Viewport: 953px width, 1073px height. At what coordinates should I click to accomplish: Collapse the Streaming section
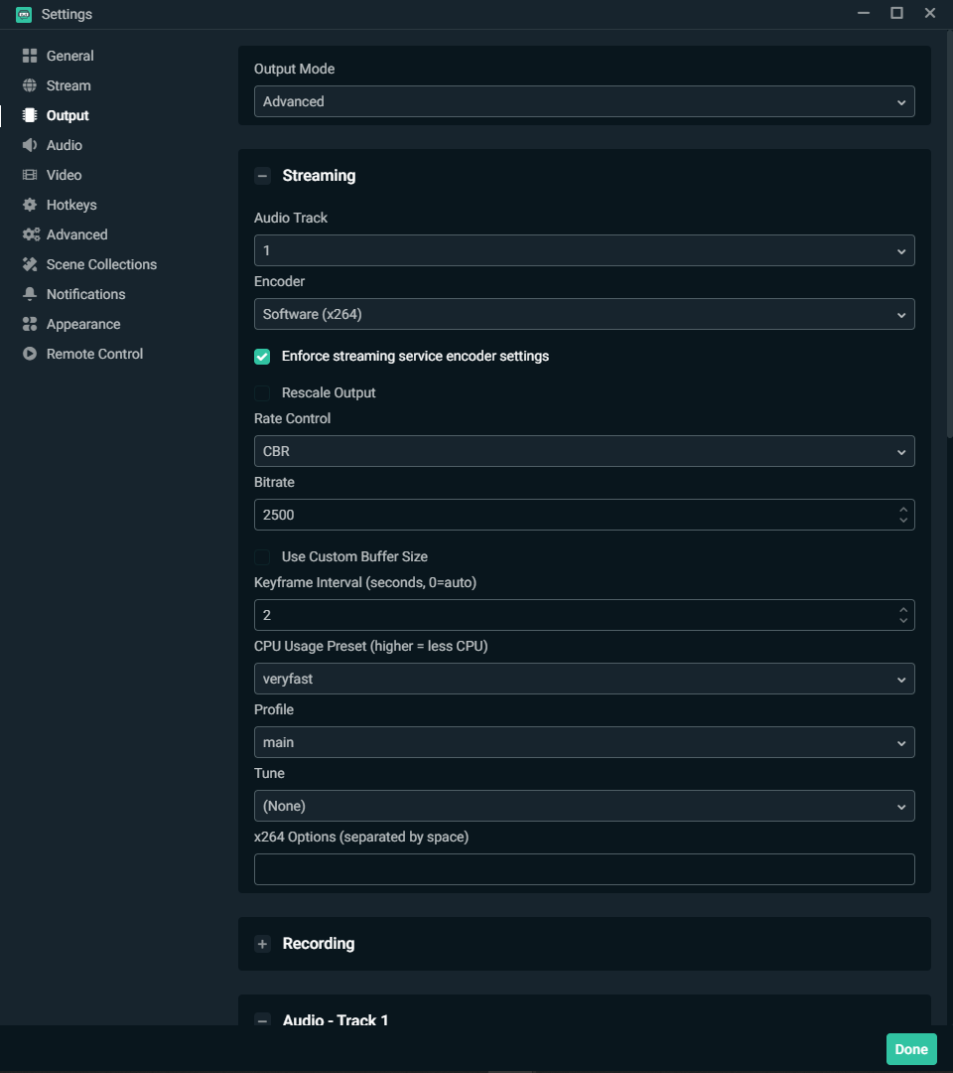262,176
